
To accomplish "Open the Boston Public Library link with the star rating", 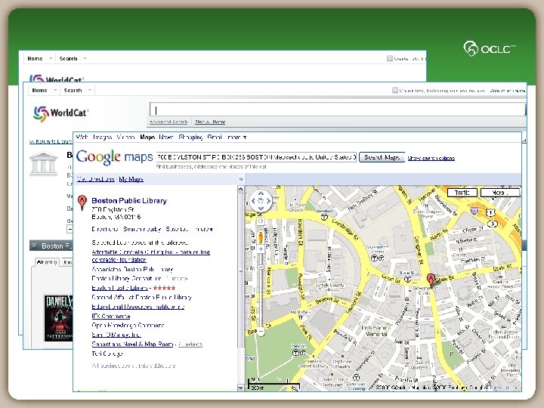I will pos(119,288).
